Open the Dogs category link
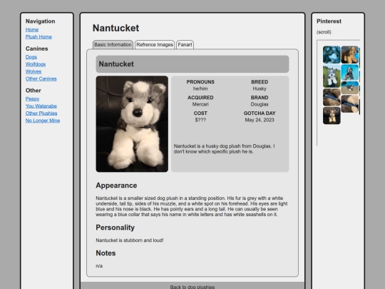This screenshot has width=385, height=289. [x=31, y=57]
